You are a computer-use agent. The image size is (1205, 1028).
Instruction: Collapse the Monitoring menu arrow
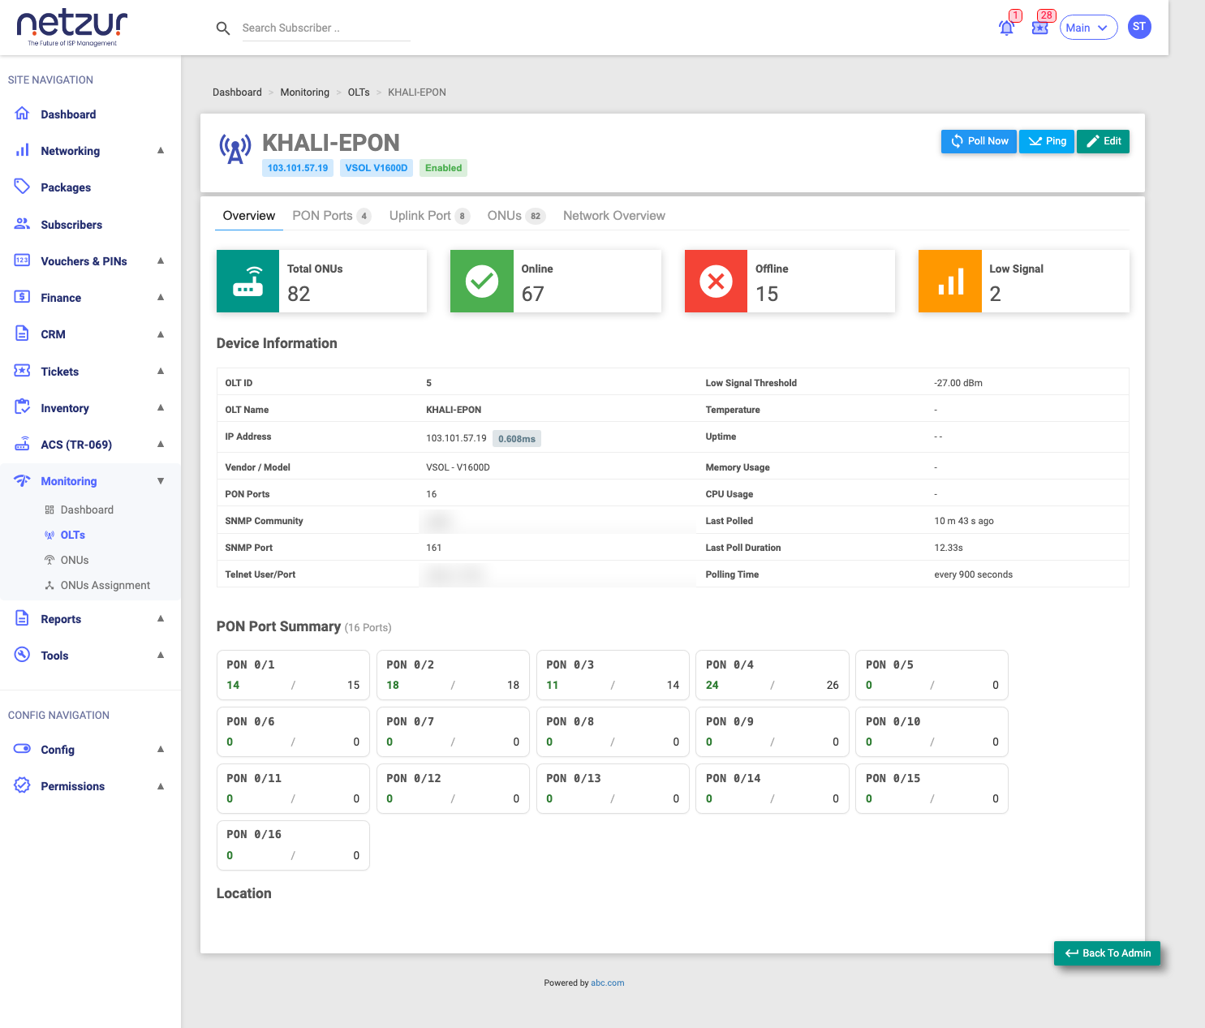(161, 480)
